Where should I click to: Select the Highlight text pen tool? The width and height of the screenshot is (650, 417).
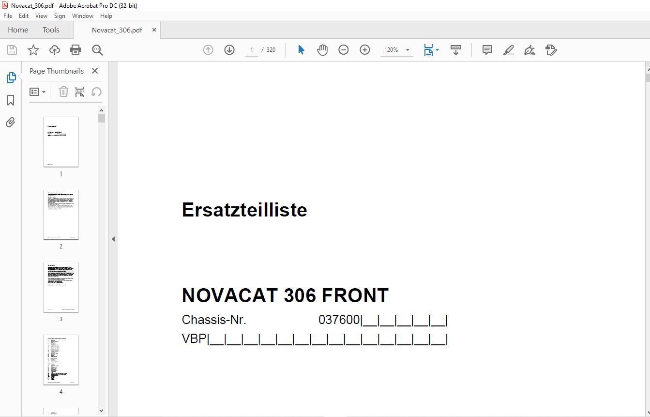click(x=509, y=50)
